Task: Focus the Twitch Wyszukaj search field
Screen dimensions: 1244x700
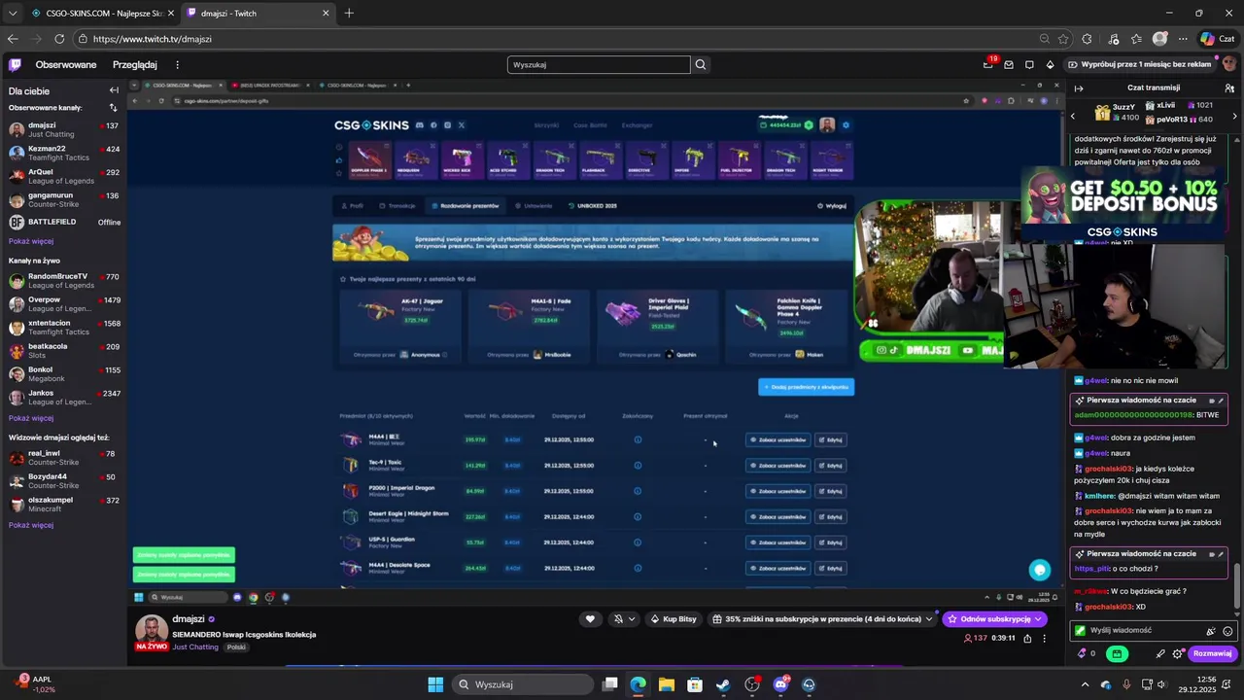Action: [599, 65]
